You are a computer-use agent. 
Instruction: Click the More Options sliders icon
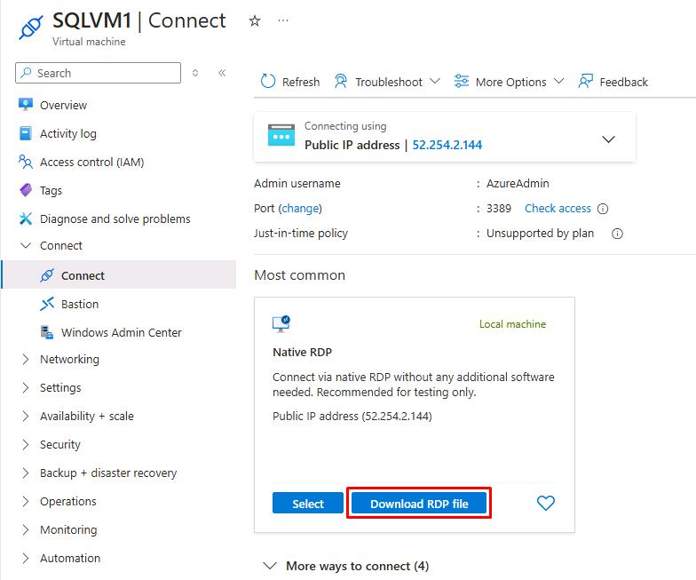coord(462,82)
